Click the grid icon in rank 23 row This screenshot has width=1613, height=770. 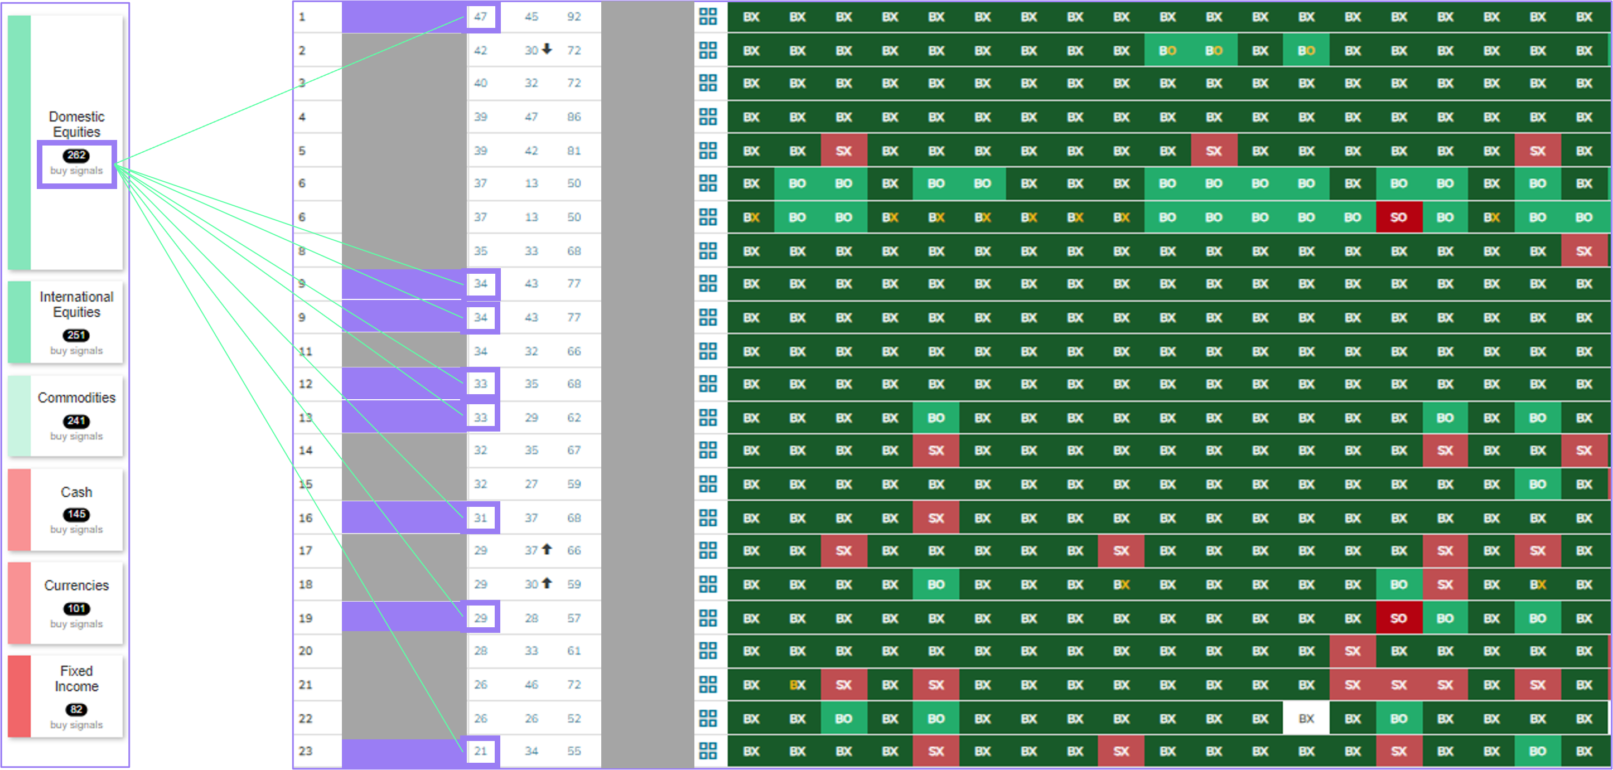point(708,750)
